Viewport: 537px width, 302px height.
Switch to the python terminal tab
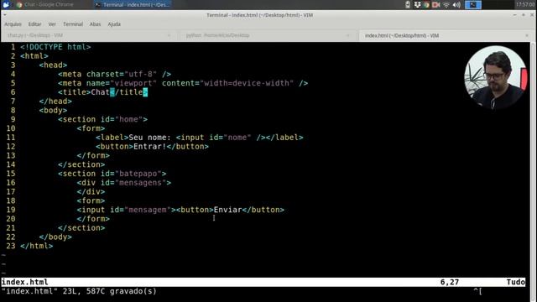click(268, 35)
